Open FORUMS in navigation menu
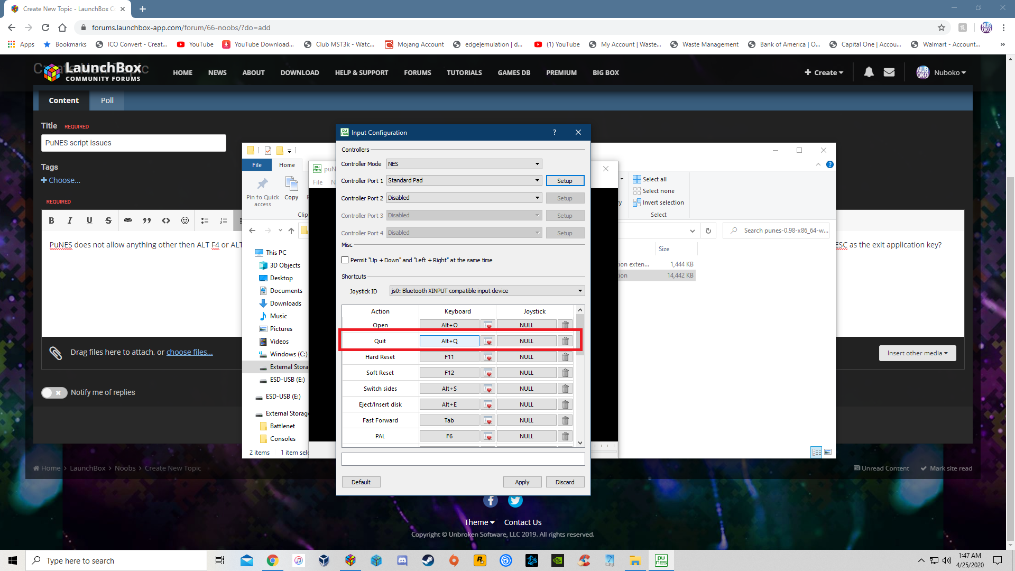Image resolution: width=1015 pixels, height=571 pixels. coord(418,72)
